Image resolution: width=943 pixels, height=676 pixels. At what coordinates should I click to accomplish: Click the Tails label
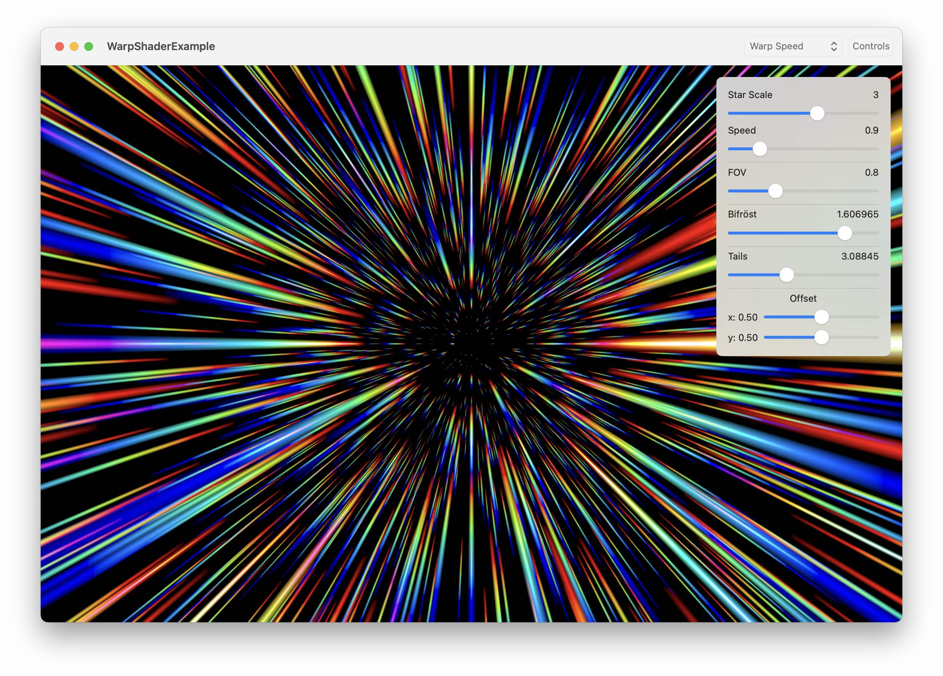pos(737,256)
